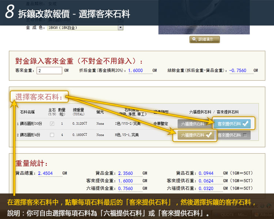Choose 六福提供石料 for 鑽石圓形4份 row

(196, 135)
